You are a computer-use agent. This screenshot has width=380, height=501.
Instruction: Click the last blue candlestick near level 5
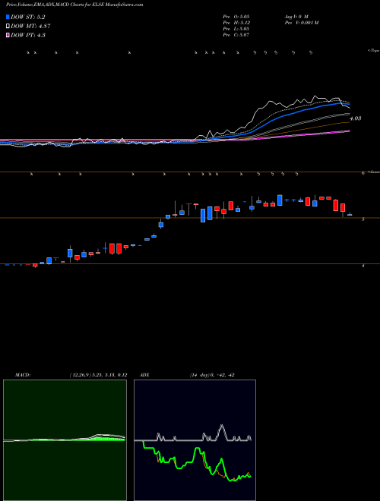point(350,214)
